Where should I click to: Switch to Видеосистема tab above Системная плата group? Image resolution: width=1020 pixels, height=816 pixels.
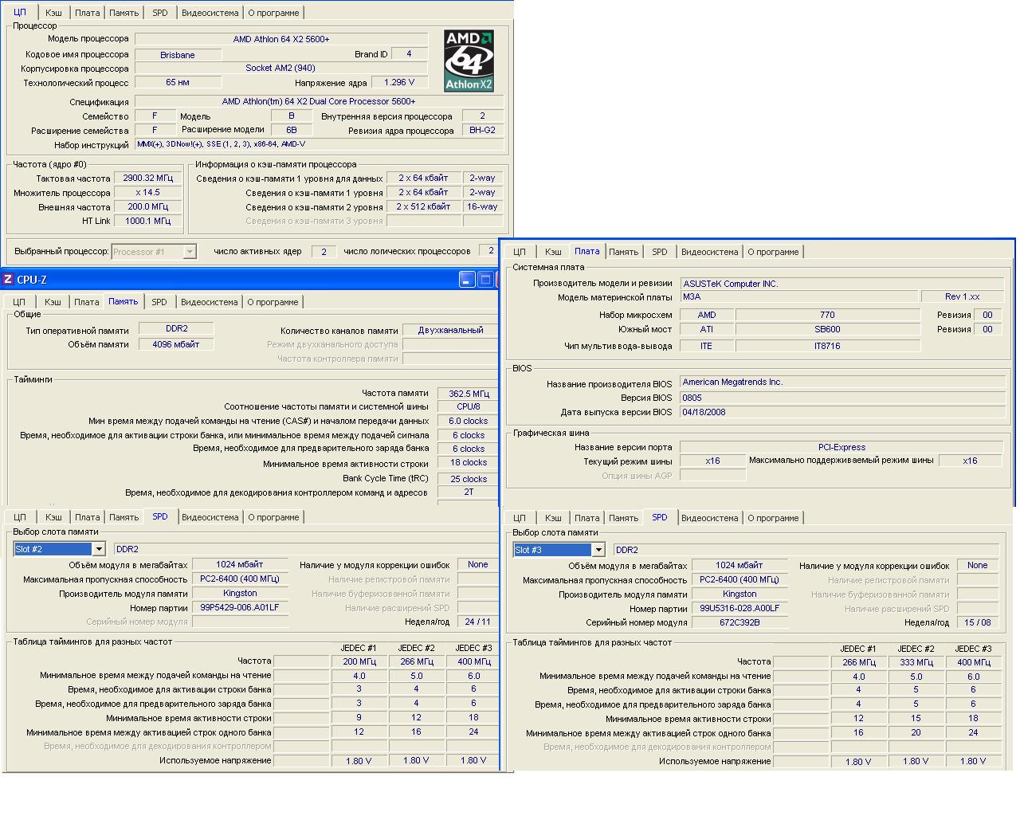point(709,252)
